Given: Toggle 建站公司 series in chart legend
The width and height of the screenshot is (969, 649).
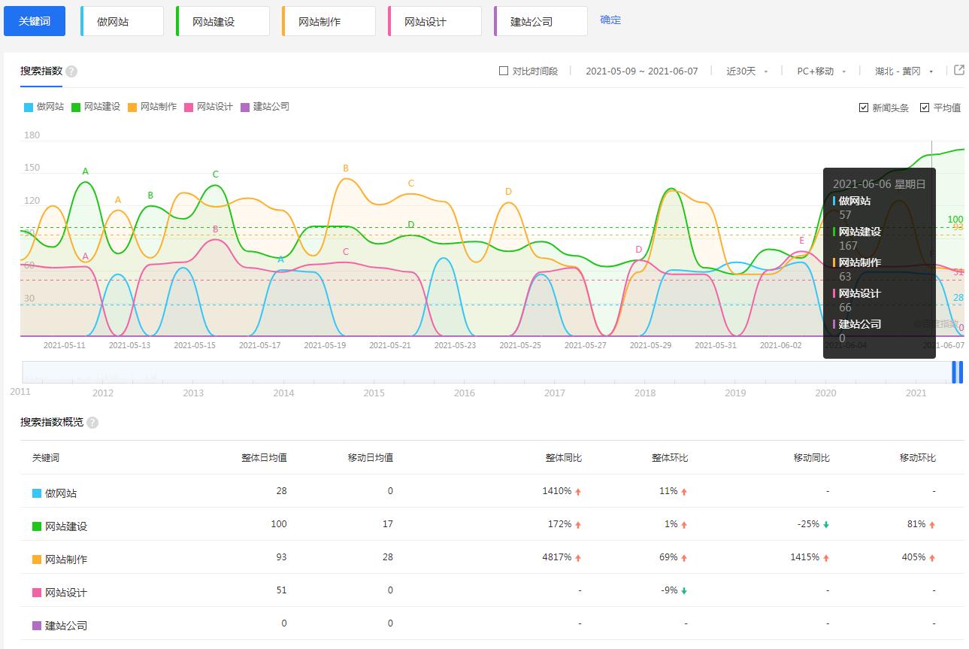Looking at the screenshot, I should 265,107.
